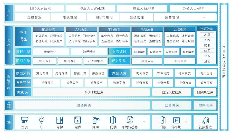Click the 电梯 elevator icon

tap(60, 120)
